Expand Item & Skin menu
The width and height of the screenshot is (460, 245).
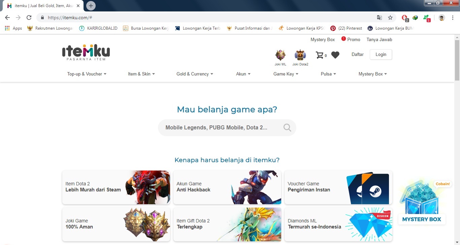point(141,74)
